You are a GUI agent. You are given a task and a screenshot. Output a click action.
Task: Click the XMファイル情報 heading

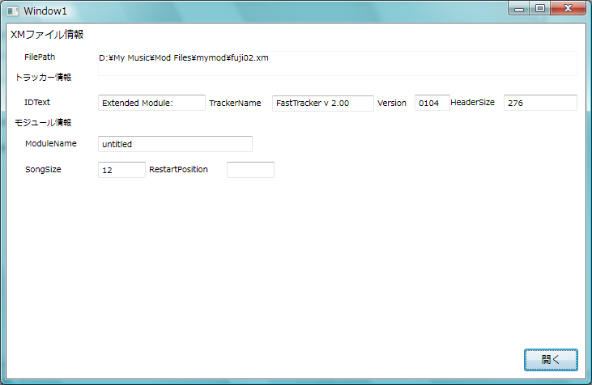[x=47, y=35]
